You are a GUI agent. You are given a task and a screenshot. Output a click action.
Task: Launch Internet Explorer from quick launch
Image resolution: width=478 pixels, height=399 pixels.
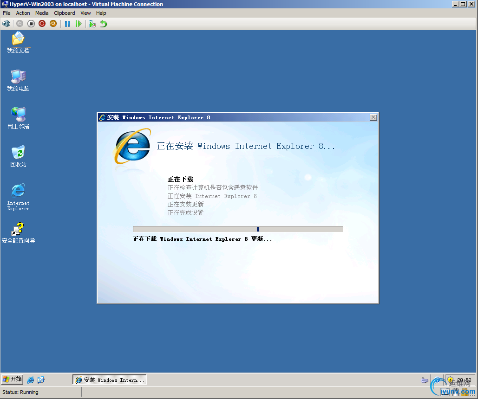pyautogui.click(x=31, y=380)
